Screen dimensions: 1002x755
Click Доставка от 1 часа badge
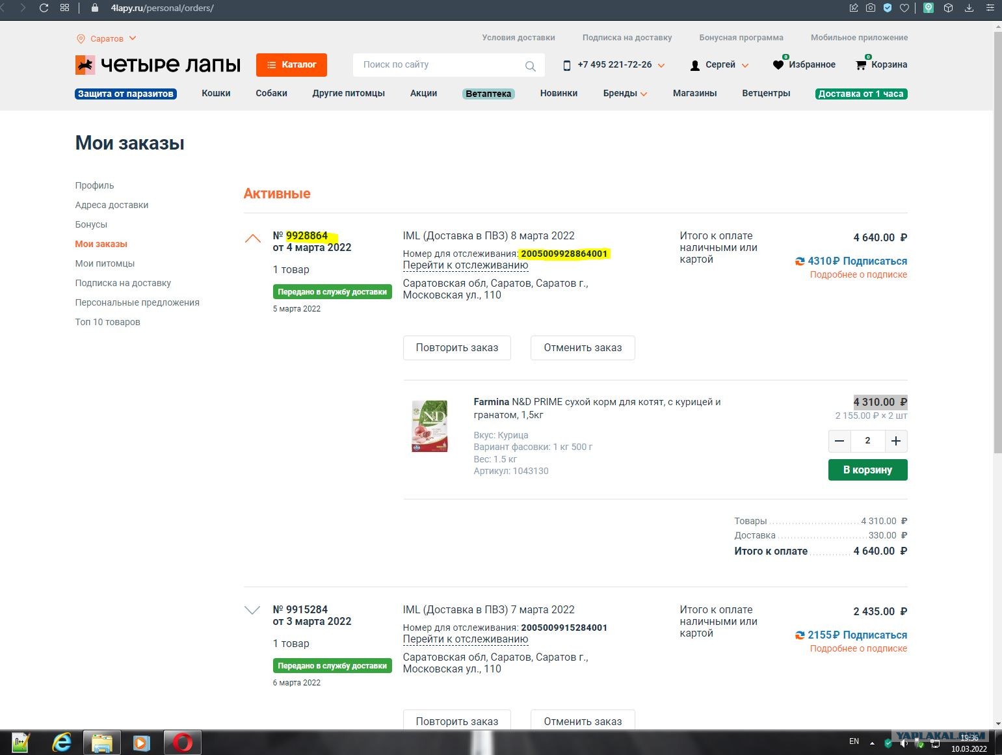[x=861, y=94]
